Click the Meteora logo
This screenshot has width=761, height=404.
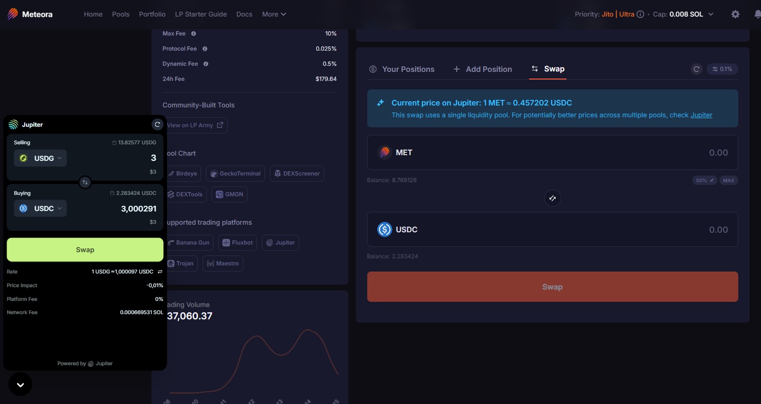point(30,14)
